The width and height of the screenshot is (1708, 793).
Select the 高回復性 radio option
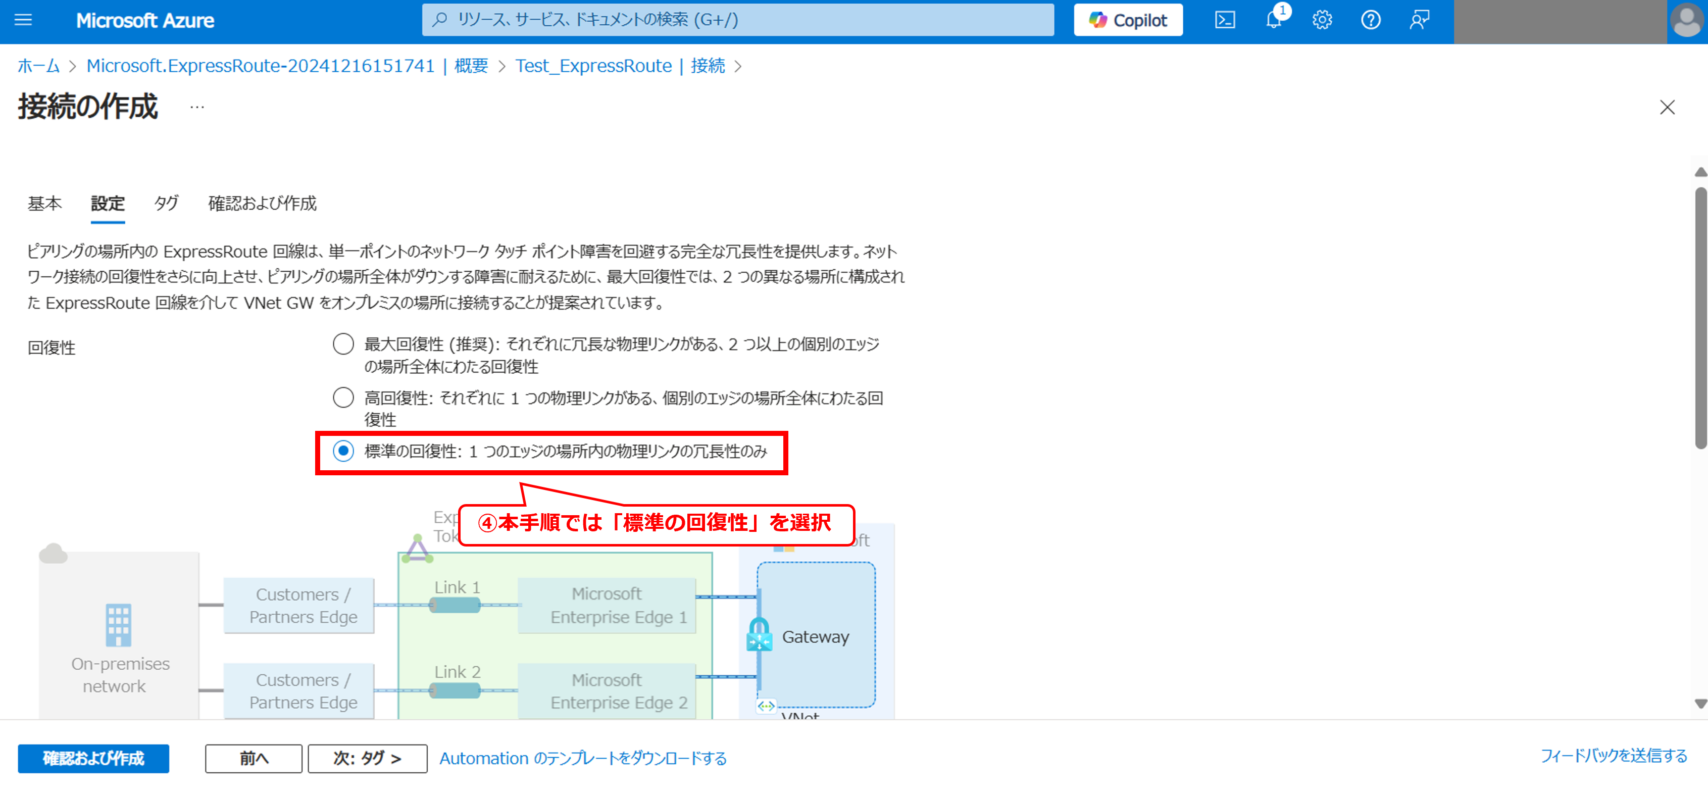343,398
